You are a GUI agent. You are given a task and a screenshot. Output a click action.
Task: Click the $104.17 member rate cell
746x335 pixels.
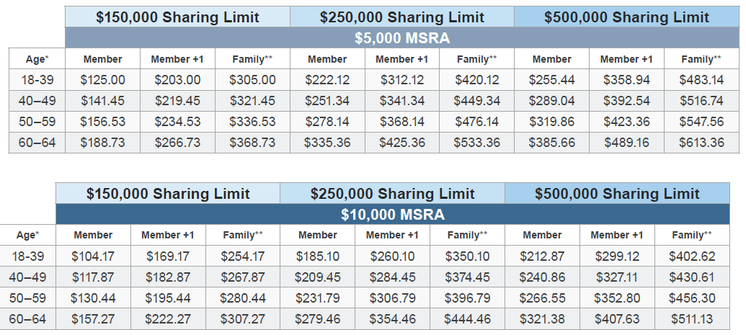click(93, 256)
